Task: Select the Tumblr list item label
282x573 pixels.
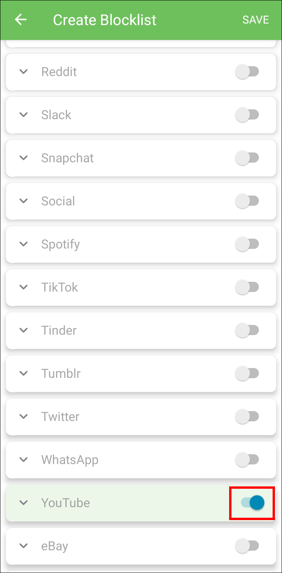Action: pyautogui.click(x=61, y=374)
